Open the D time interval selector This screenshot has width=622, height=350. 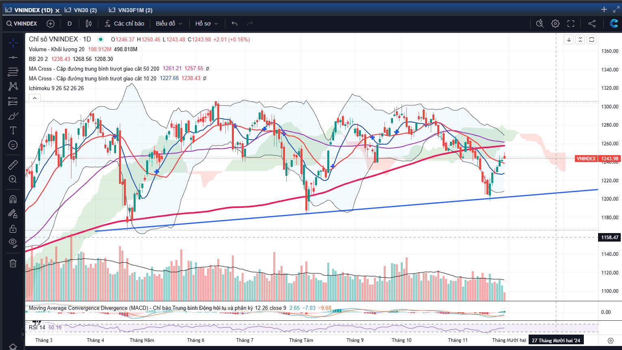[69, 24]
